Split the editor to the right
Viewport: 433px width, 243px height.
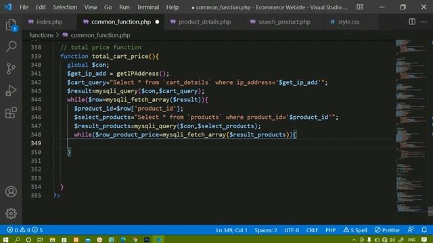click(412, 22)
